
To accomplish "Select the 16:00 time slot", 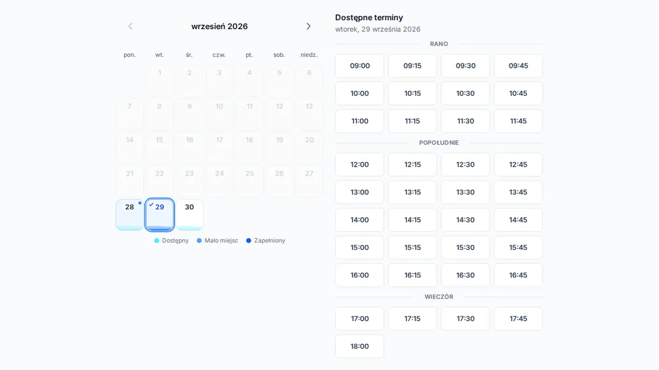I will coord(360,275).
